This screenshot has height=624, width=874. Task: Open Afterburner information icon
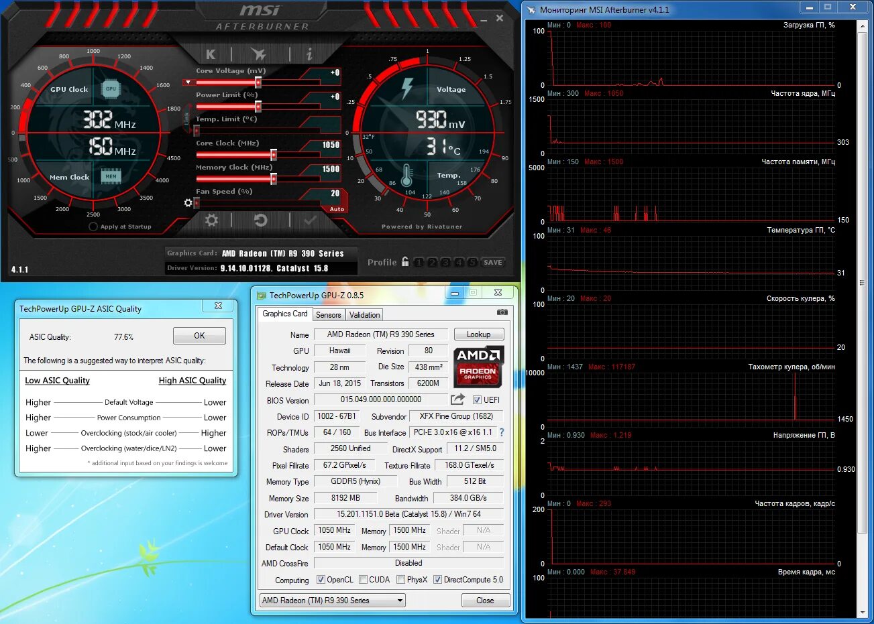click(309, 54)
